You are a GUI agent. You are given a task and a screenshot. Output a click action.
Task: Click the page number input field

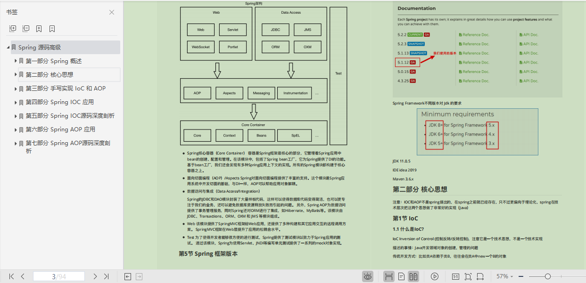coord(59,276)
